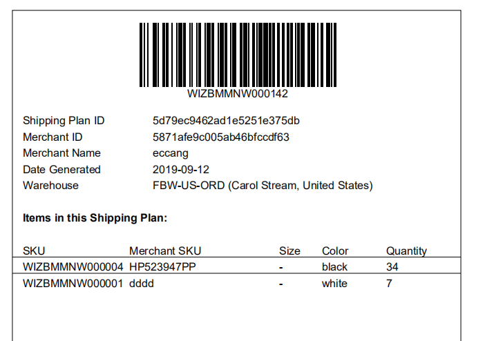
Task: Click the barcode image at top
Action: coord(238,55)
